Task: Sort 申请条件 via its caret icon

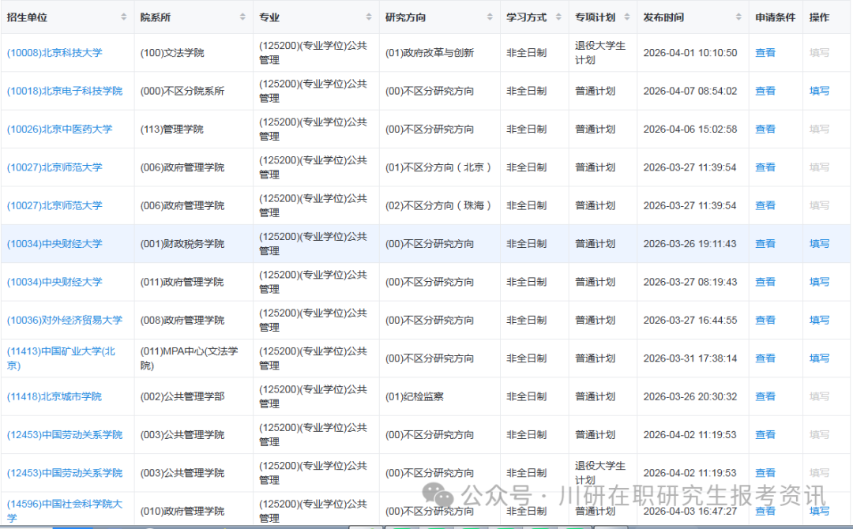Action: point(796,16)
